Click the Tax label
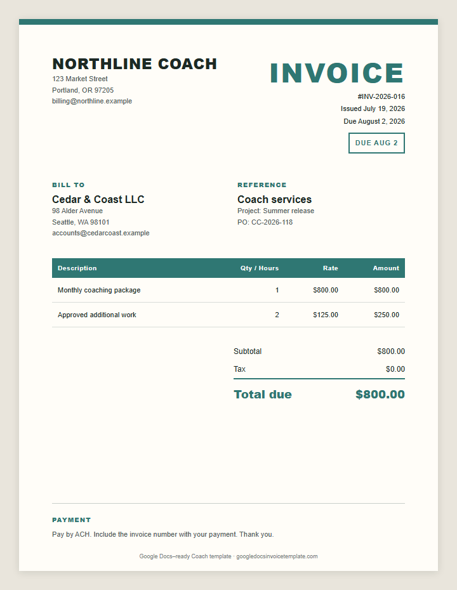Viewport: 457px width, 590px height. (x=239, y=369)
